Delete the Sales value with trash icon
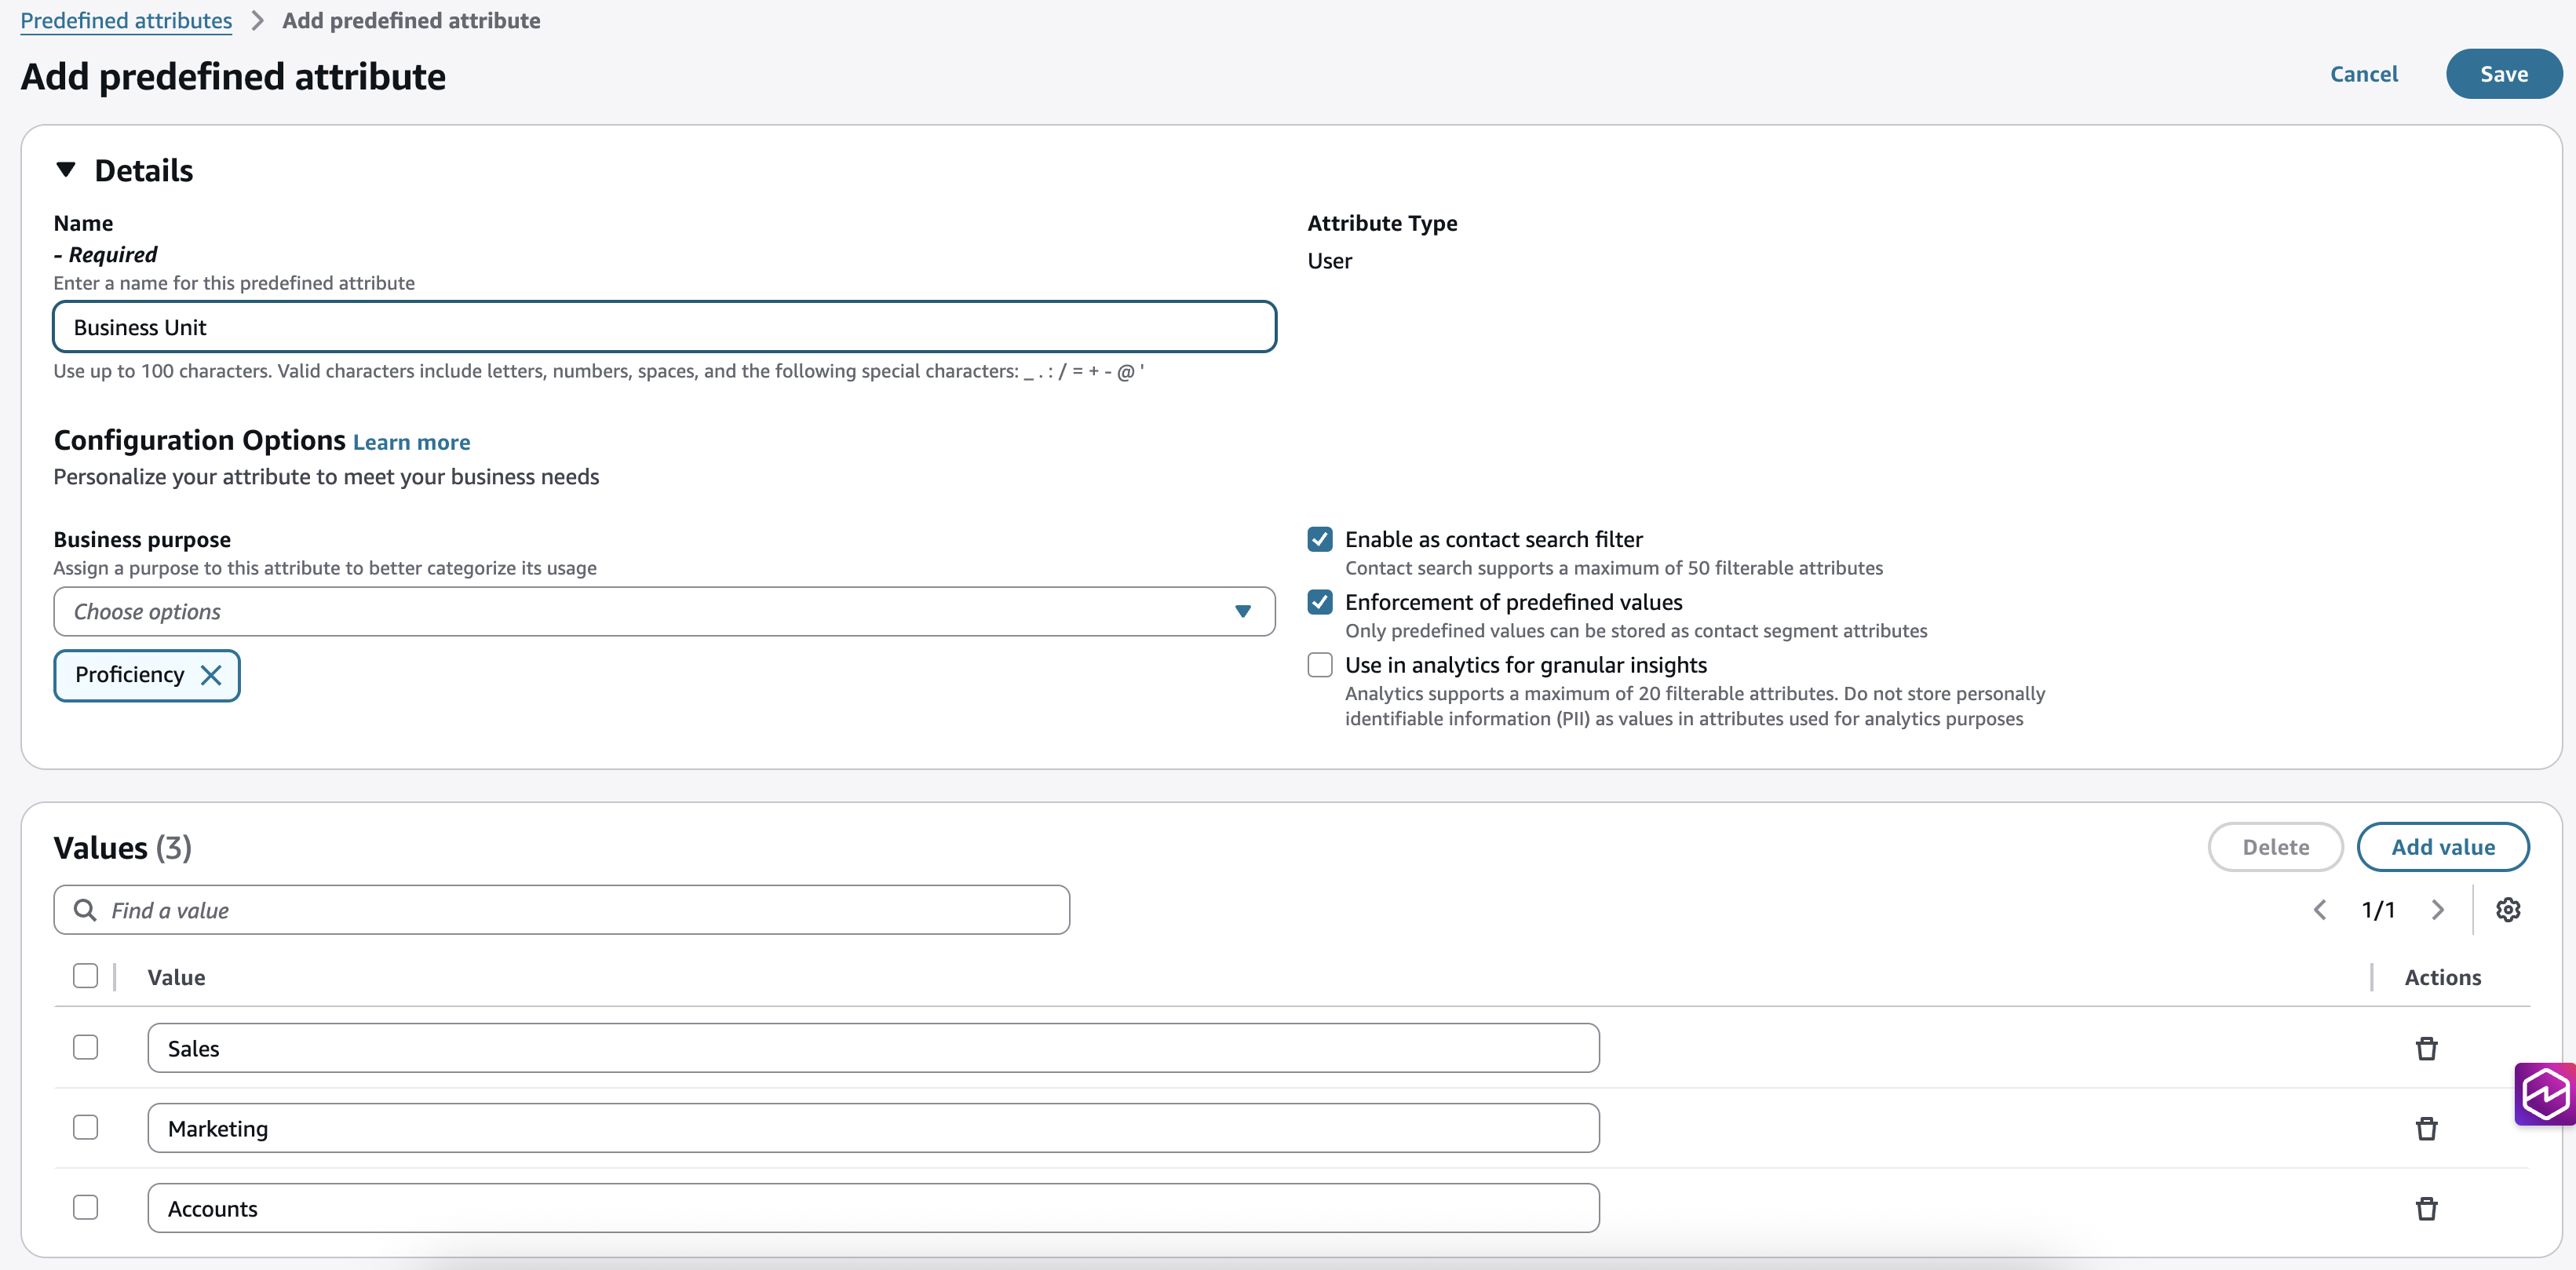This screenshot has width=2576, height=1270. 2426,1048
